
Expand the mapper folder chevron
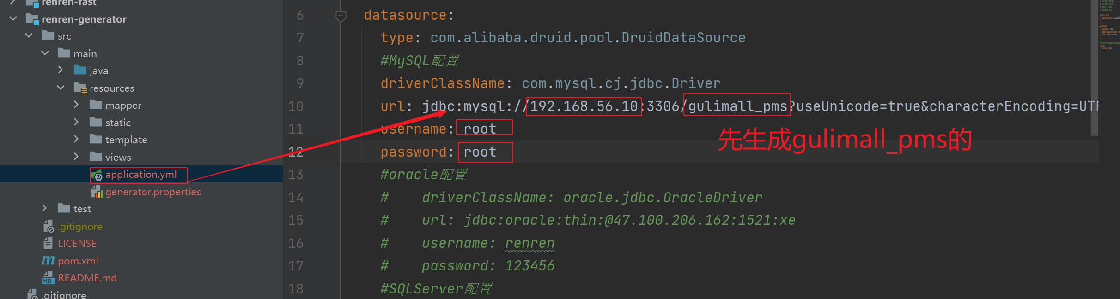[x=76, y=105]
